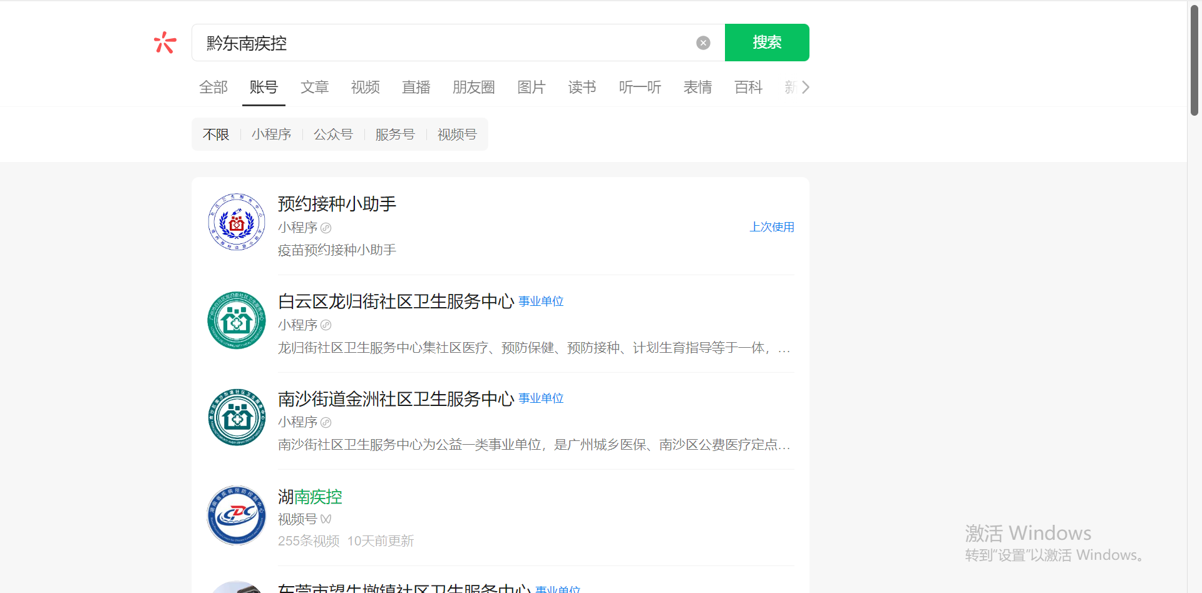The height and width of the screenshot is (593, 1202).
Task: Open 南沙街道金洲社区卫生服务中心 result title
Action: (x=396, y=399)
